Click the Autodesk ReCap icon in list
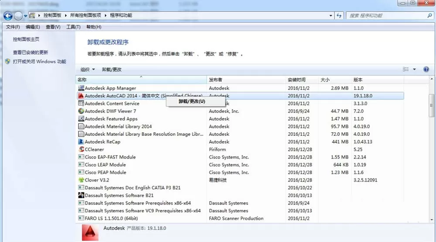 [x=81, y=141]
